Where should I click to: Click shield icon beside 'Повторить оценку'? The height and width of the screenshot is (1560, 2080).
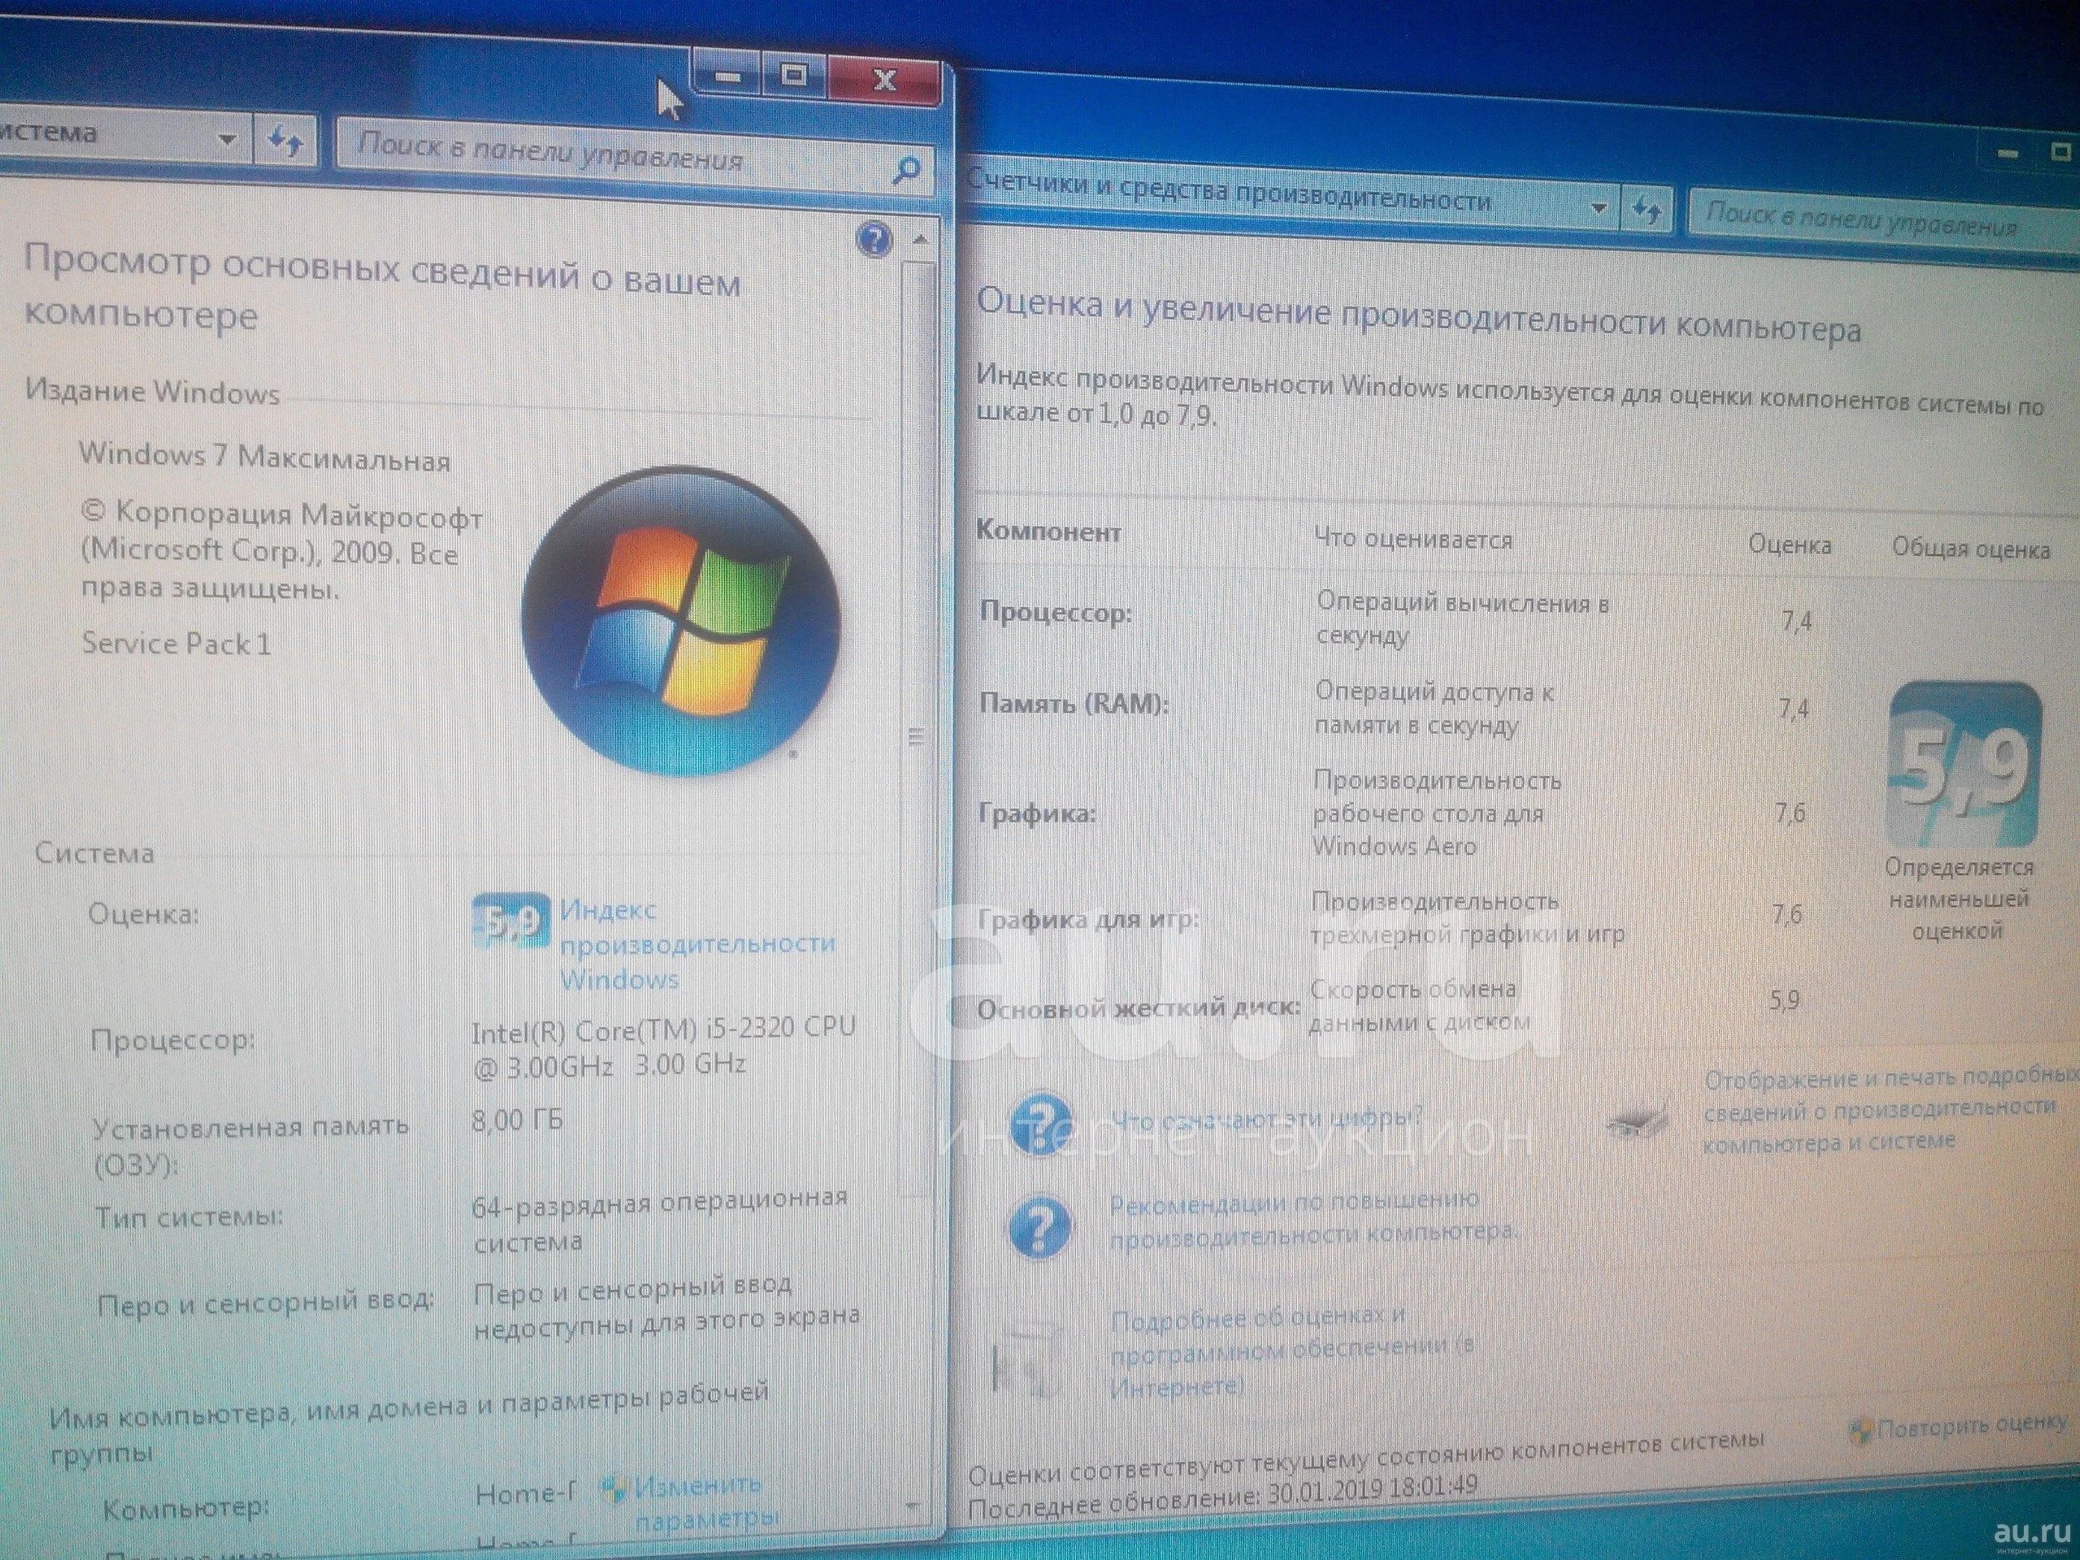[1861, 1430]
